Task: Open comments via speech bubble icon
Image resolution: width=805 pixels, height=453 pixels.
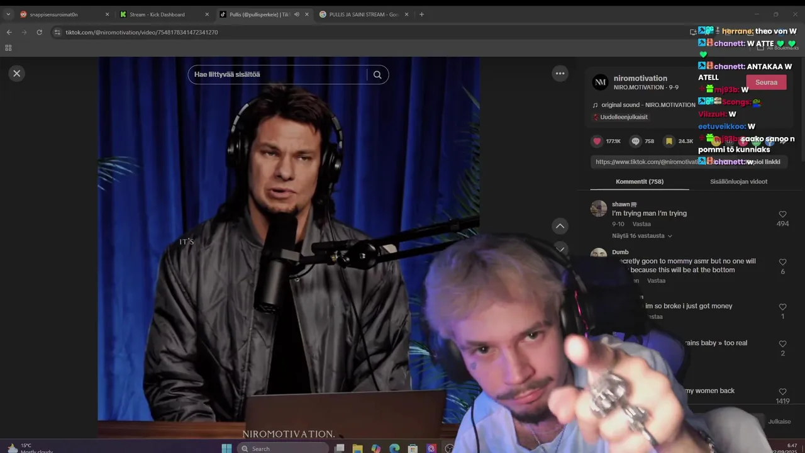Action: coord(635,142)
